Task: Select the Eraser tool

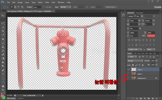Action: point(3,54)
